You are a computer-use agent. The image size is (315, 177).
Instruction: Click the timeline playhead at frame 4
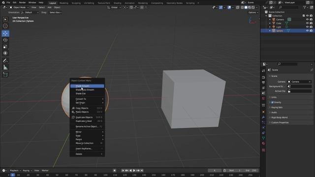(x=12, y=175)
